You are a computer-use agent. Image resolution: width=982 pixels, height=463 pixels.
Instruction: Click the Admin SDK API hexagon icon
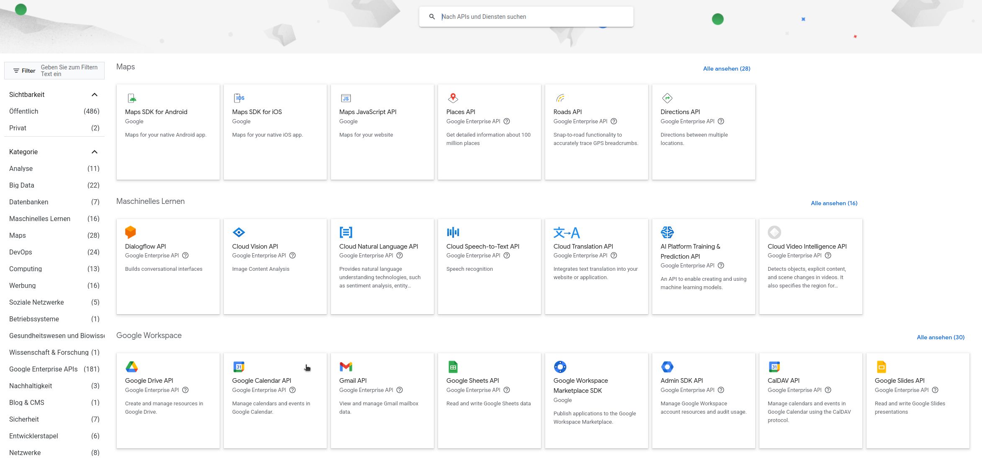click(x=667, y=367)
